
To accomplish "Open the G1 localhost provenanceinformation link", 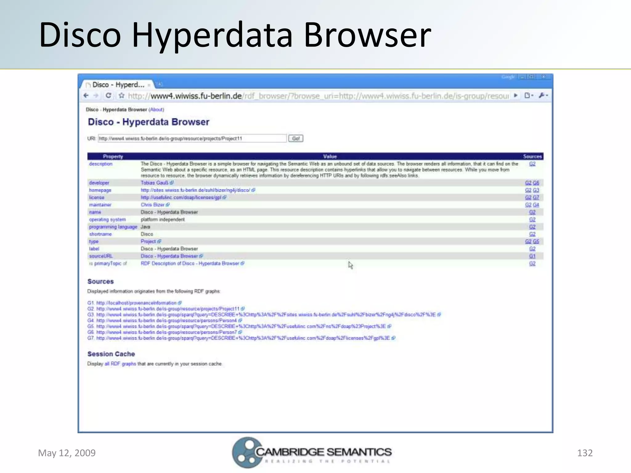I will [136, 303].
